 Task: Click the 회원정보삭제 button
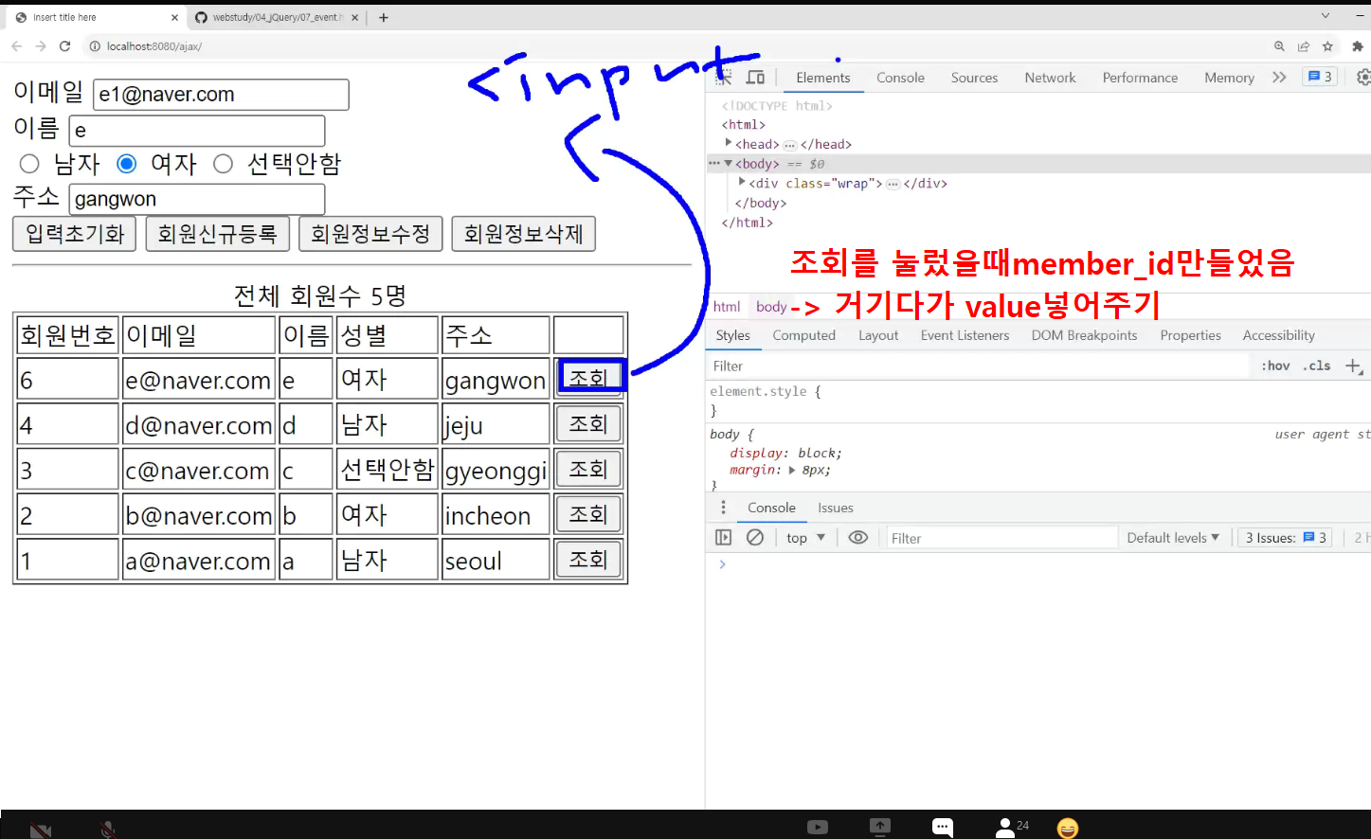(x=523, y=234)
